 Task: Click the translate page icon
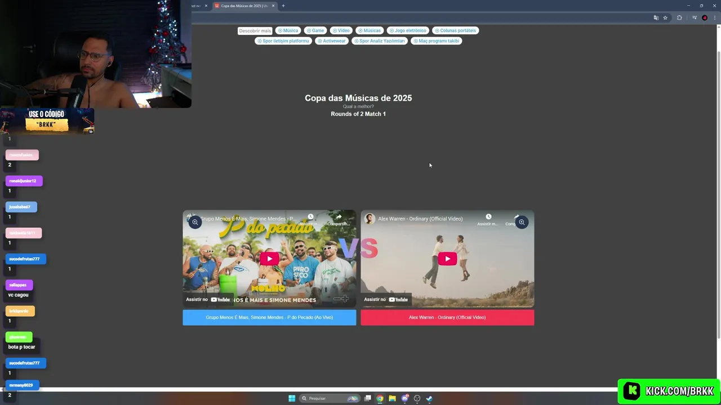(x=656, y=18)
